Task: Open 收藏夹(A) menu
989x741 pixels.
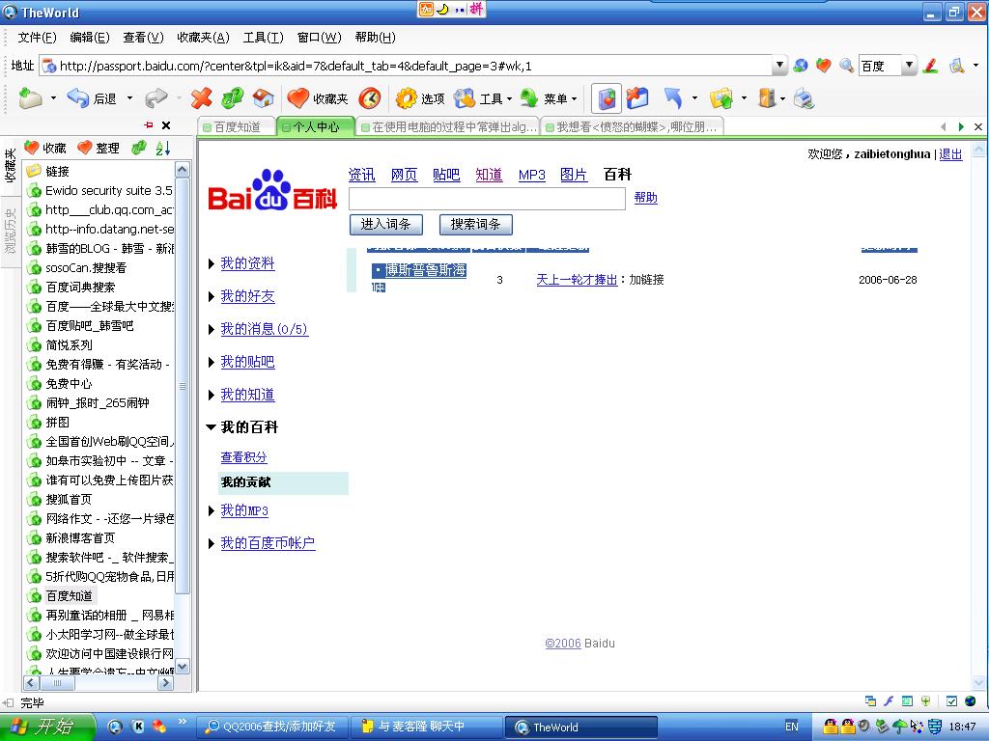Action: 203,38
